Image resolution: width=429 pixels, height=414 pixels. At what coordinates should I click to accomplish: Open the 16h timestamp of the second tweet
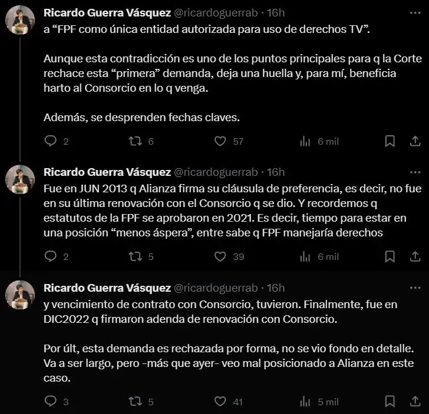point(276,172)
